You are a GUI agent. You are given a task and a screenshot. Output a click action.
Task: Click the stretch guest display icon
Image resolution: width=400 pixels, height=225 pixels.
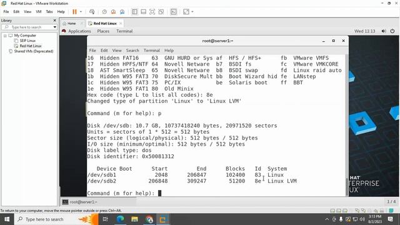pyautogui.click(x=186, y=12)
